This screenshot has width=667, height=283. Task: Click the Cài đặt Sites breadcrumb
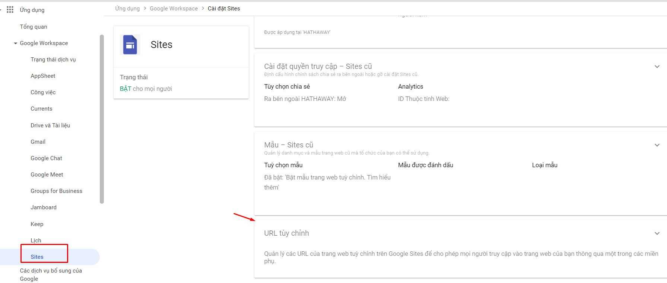(x=224, y=9)
